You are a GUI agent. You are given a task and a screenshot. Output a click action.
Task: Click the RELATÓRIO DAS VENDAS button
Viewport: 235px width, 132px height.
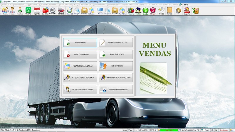[x=80, y=66]
